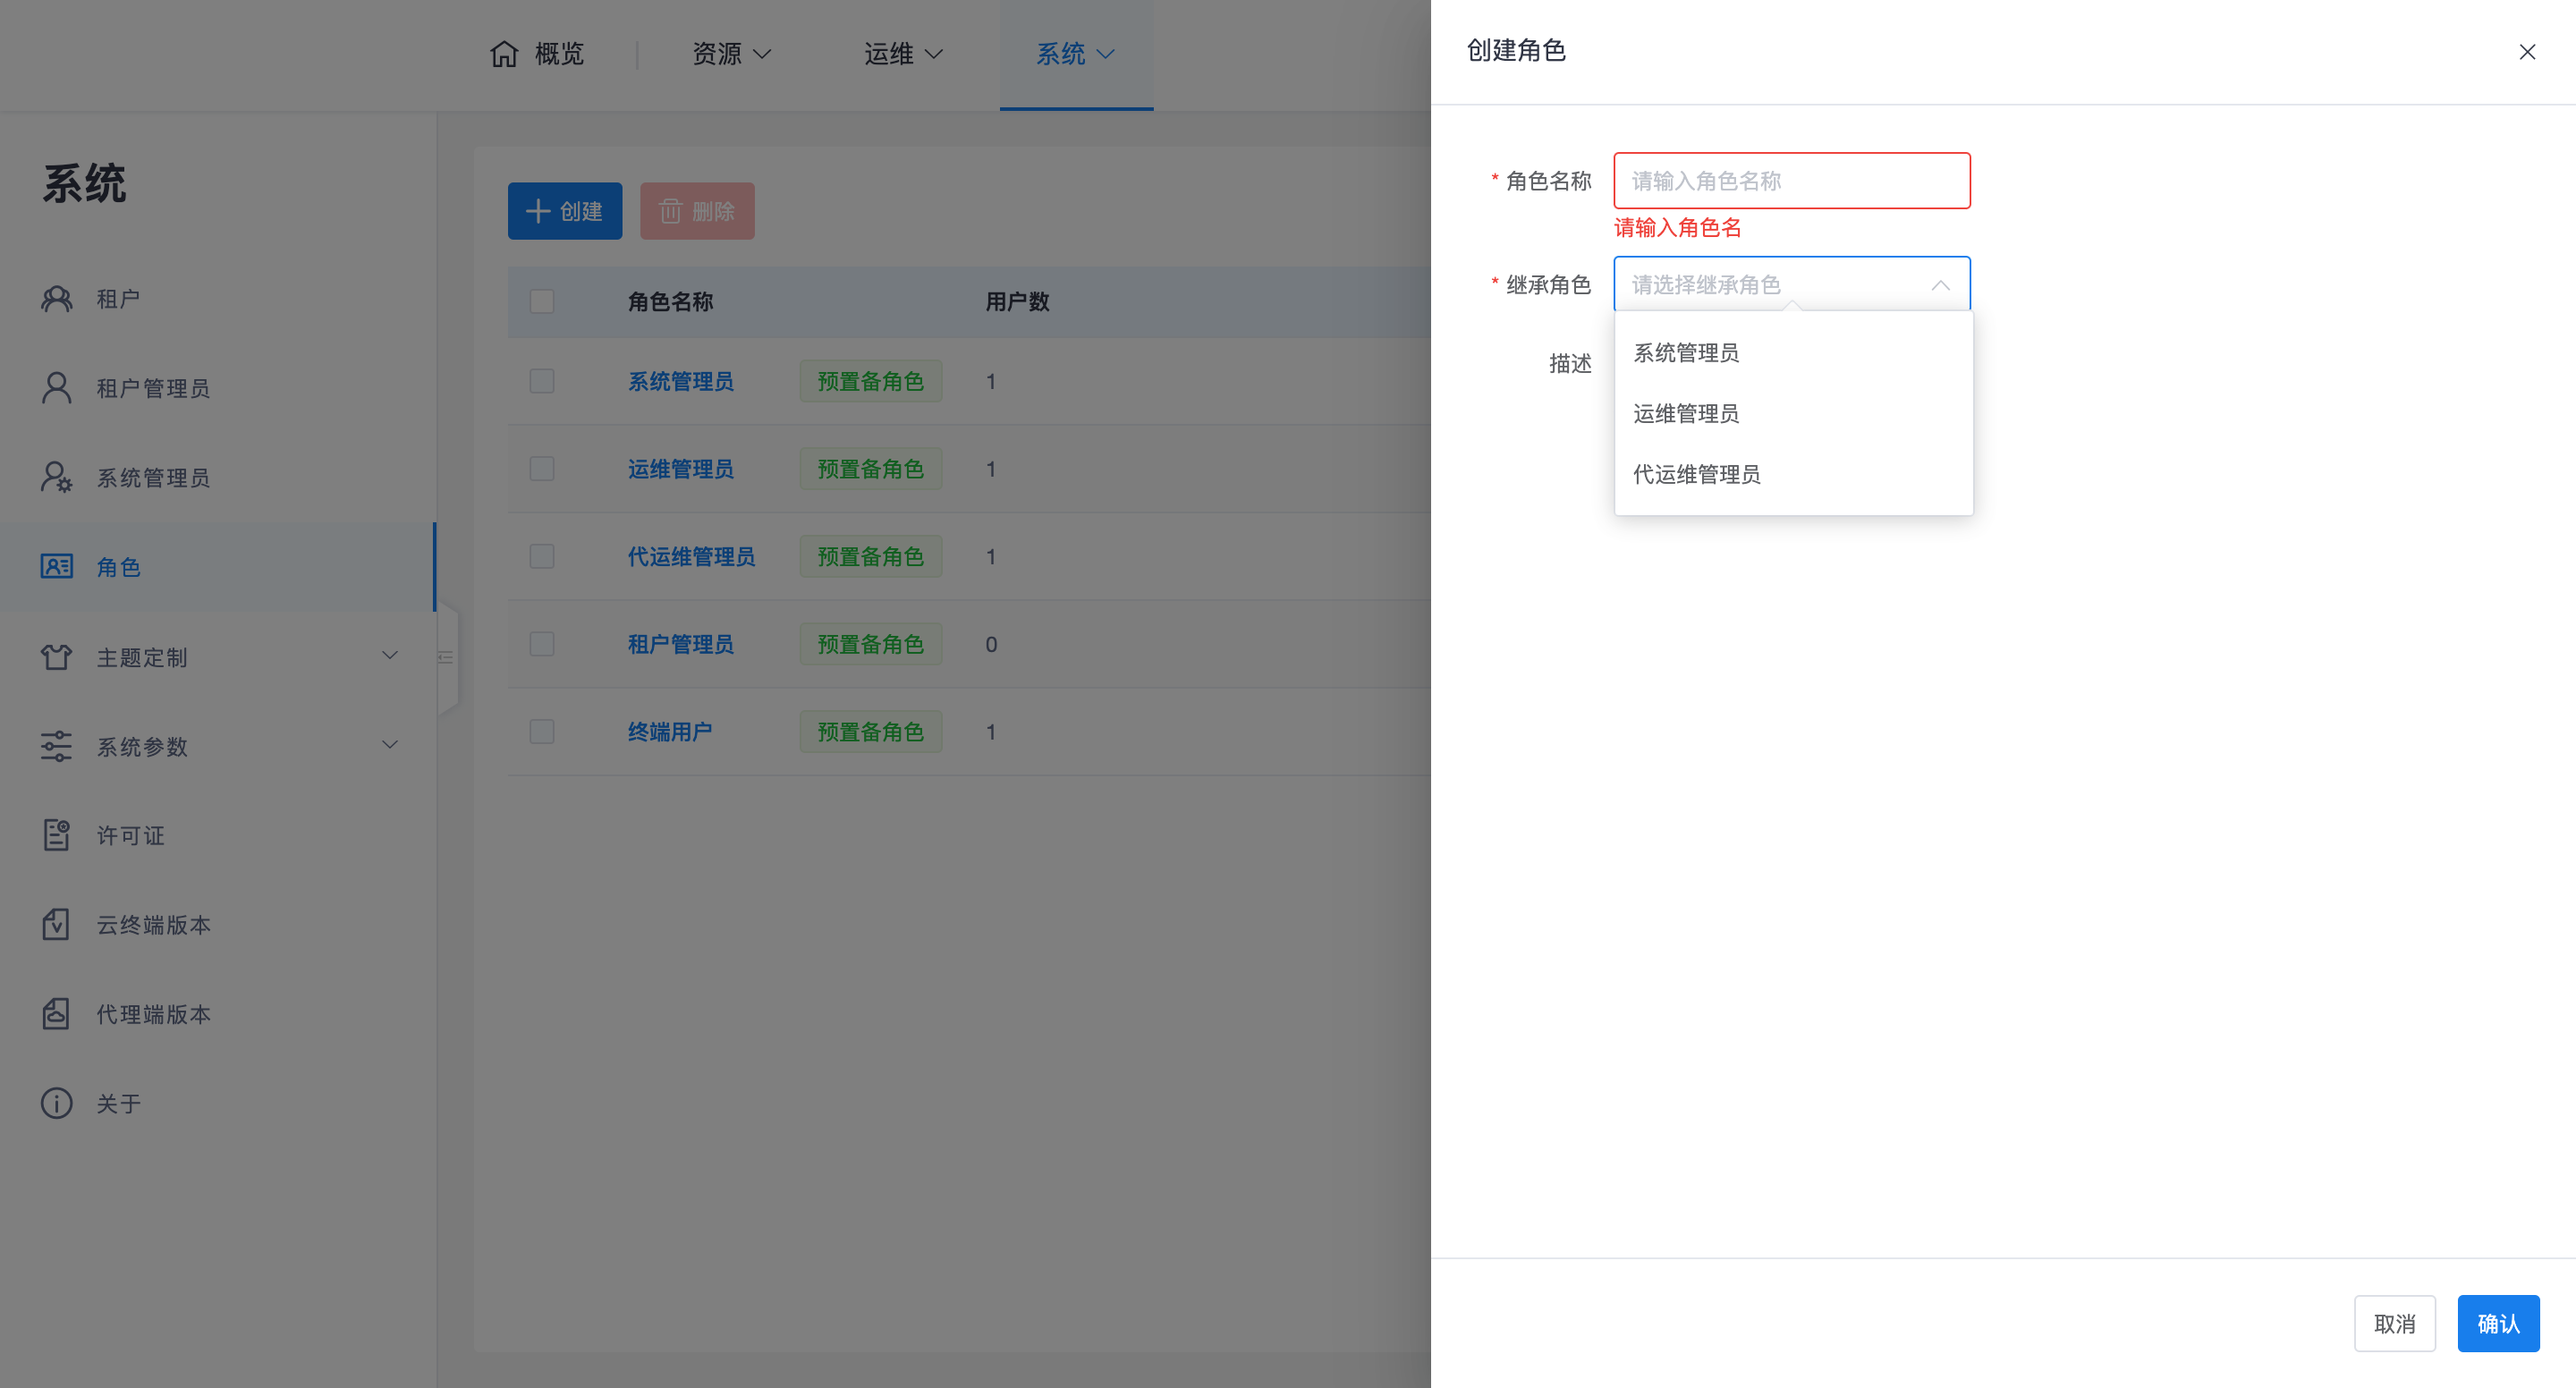Image resolution: width=2576 pixels, height=1388 pixels.
Task: Click the 系统管理员 gear-person icon
Action: (x=57, y=477)
